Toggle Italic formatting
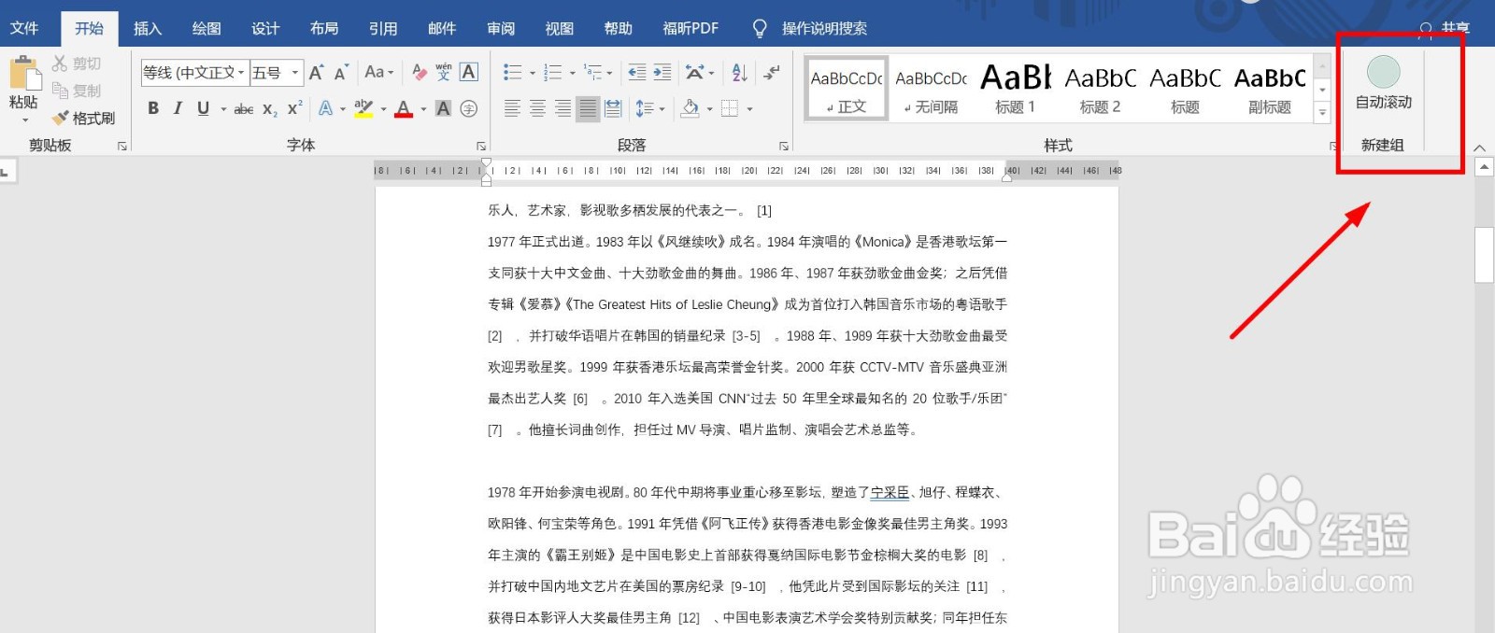The width and height of the screenshot is (1495, 633). [178, 108]
